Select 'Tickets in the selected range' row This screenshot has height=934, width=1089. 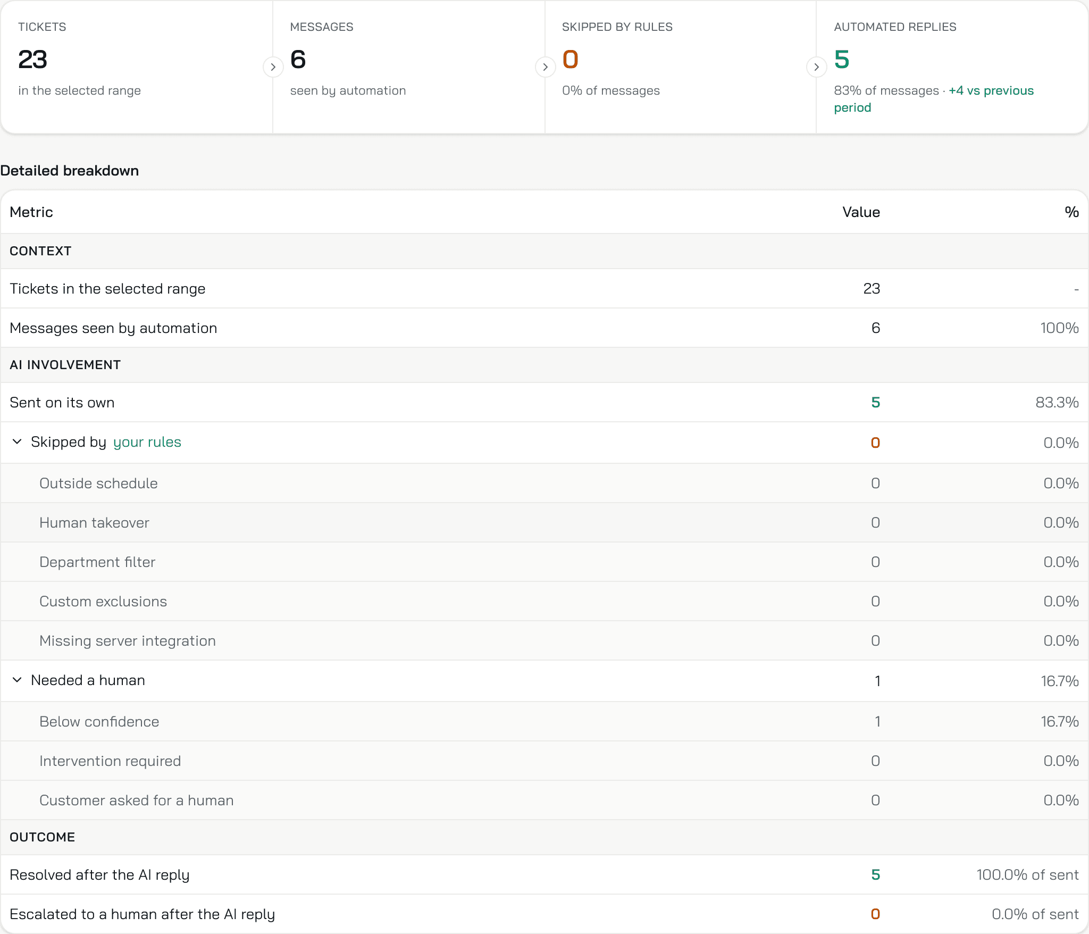544,289
